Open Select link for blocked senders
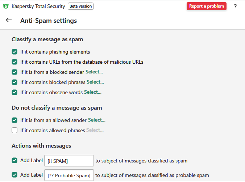The height and width of the screenshot is (182, 245). tap(94, 72)
